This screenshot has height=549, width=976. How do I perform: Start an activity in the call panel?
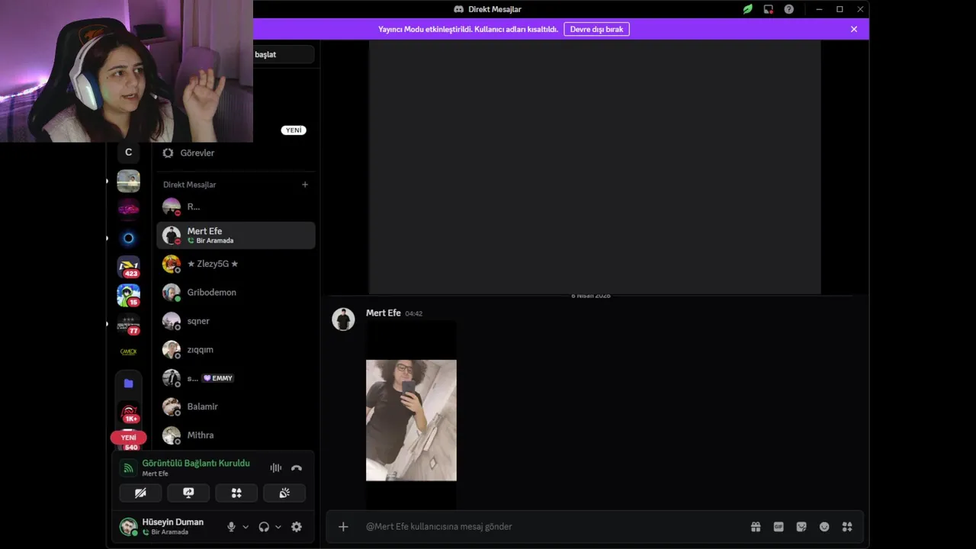pos(236,493)
